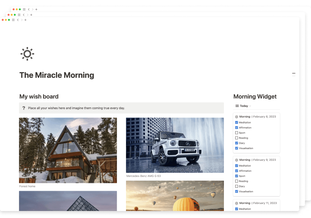Click the Morning Widget heading
This screenshot has height=218, width=311.
point(255,97)
